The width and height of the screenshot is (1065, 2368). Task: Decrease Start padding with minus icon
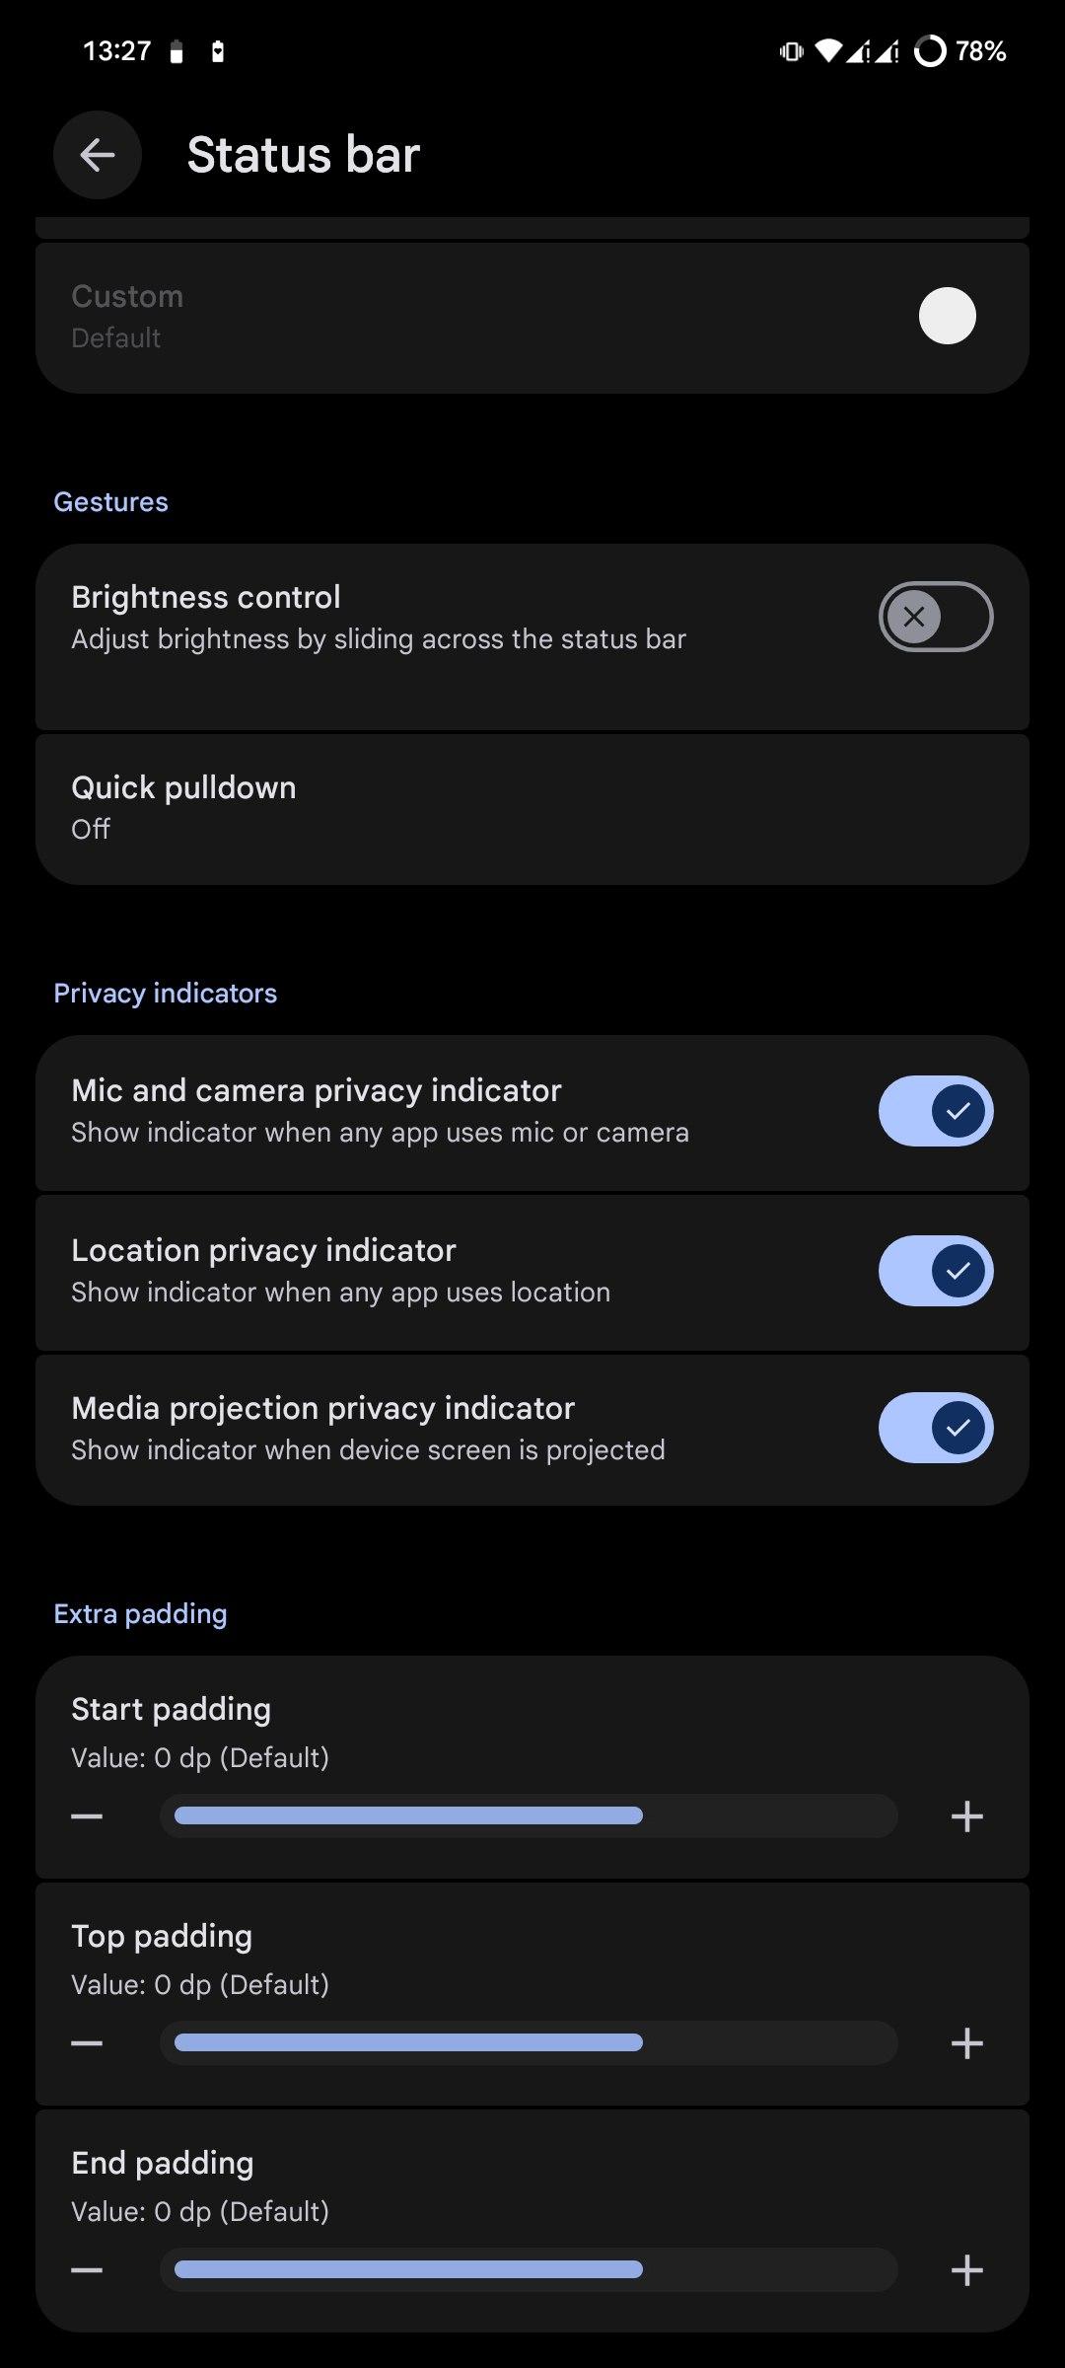[x=87, y=1816]
